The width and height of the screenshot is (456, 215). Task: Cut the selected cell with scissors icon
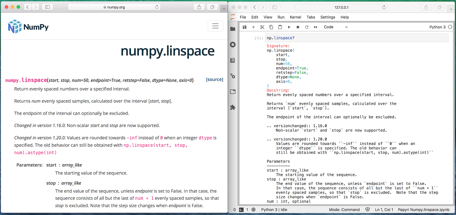262,27
